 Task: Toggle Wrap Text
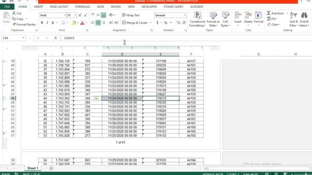(131, 15)
